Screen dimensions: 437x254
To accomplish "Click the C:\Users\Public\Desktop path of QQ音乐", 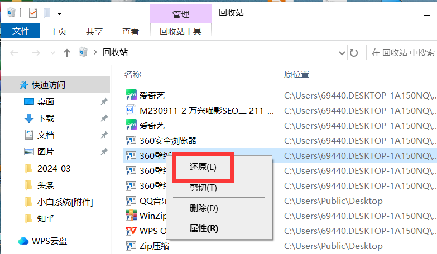I will pos(333,201).
